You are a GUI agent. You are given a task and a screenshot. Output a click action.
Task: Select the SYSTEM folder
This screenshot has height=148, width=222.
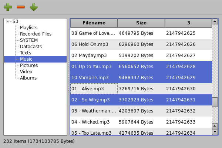(x=29, y=40)
